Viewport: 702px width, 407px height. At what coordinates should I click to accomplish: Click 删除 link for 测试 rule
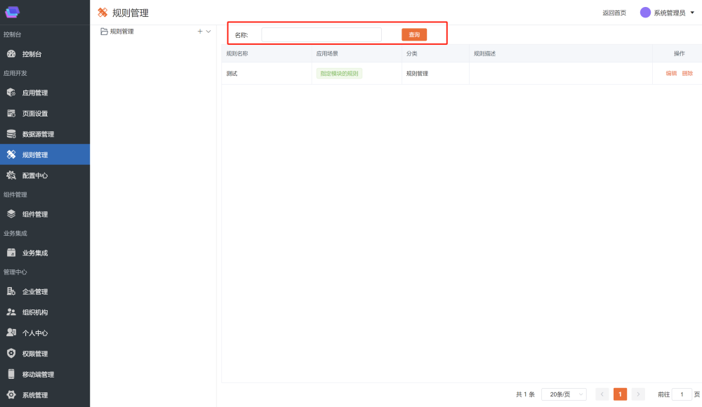click(687, 74)
